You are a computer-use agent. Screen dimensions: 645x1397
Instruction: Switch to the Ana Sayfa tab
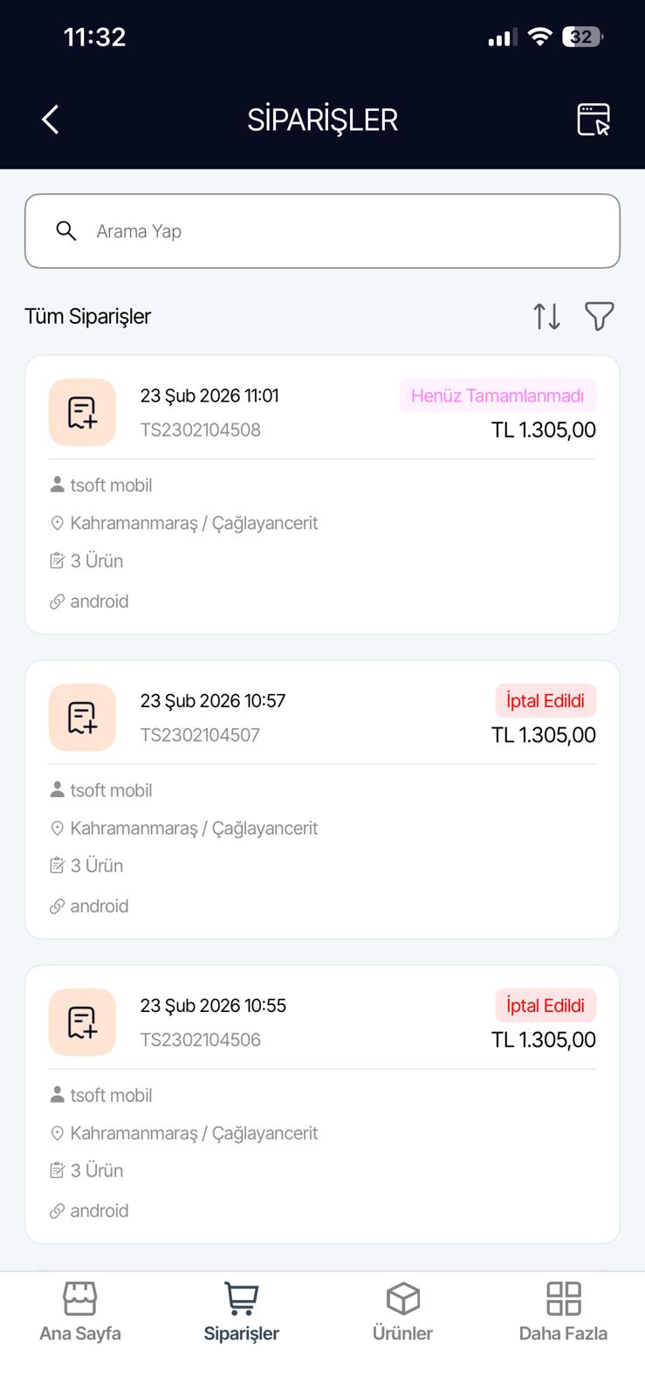[80, 1311]
